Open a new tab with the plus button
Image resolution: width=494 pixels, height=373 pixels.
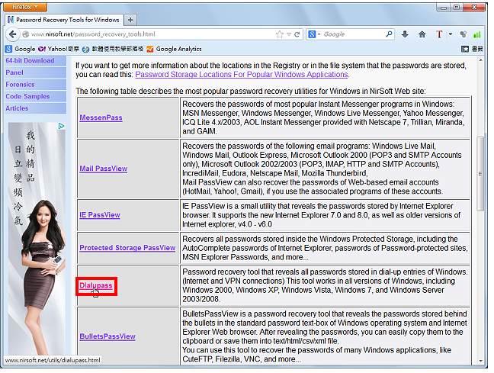pyautogui.click(x=130, y=20)
